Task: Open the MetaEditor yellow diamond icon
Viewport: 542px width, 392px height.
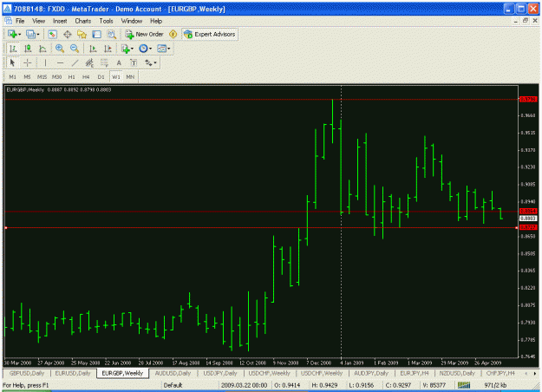Action: click(173, 34)
